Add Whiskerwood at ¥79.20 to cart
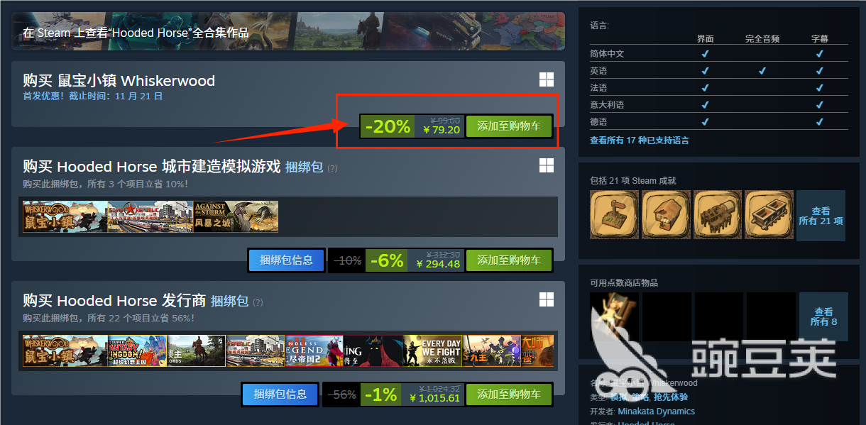This screenshot has width=866, height=425. 509,126
